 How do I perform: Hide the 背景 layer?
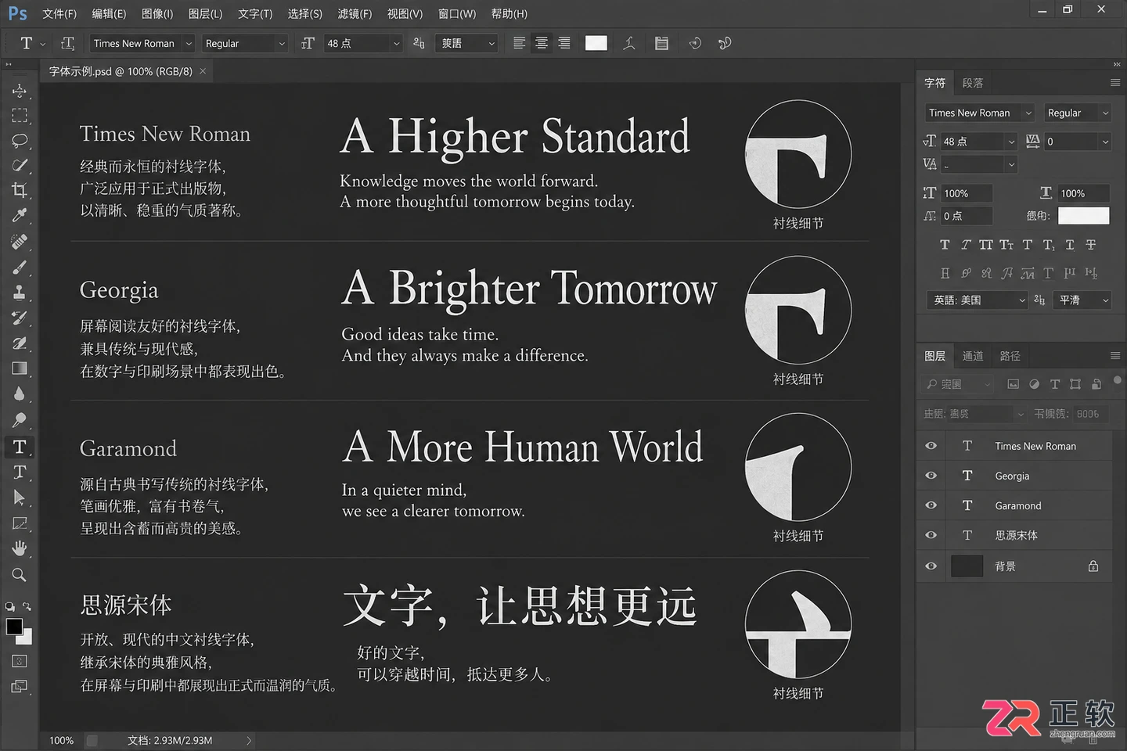(x=931, y=566)
